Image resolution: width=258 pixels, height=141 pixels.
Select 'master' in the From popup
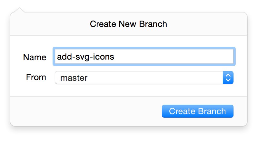(x=74, y=78)
